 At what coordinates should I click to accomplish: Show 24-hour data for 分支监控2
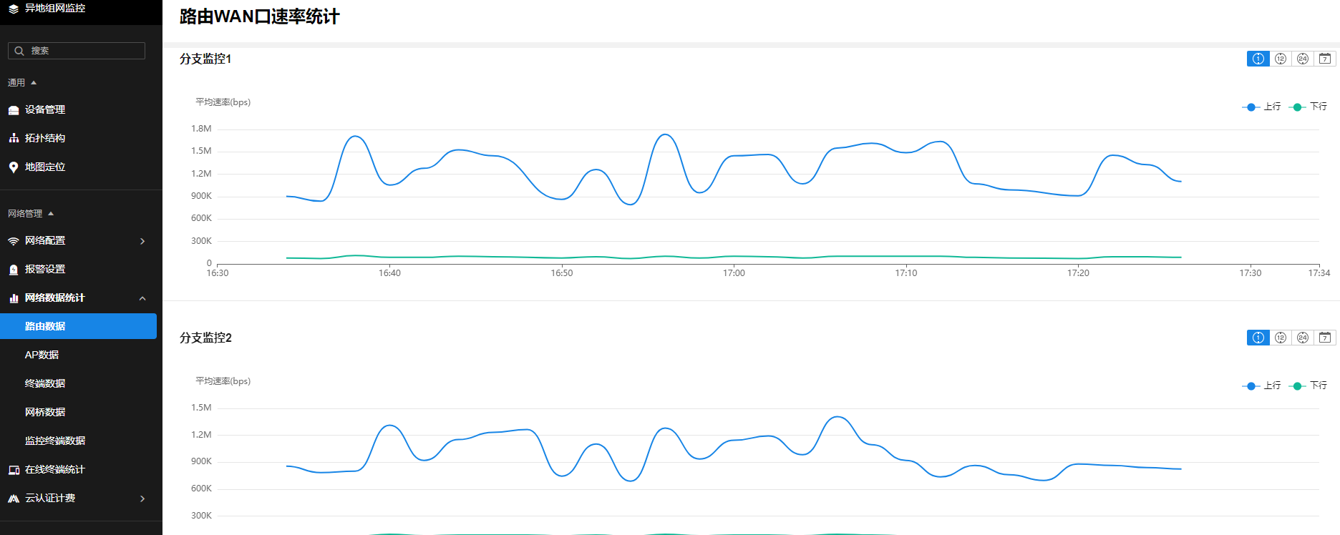pyautogui.click(x=1303, y=338)
